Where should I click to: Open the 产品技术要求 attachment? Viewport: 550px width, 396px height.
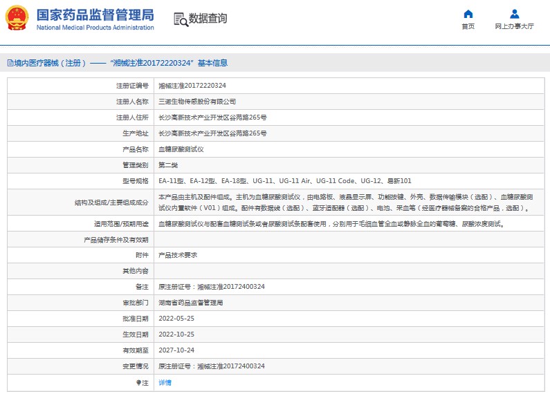[x=178, y=255]
